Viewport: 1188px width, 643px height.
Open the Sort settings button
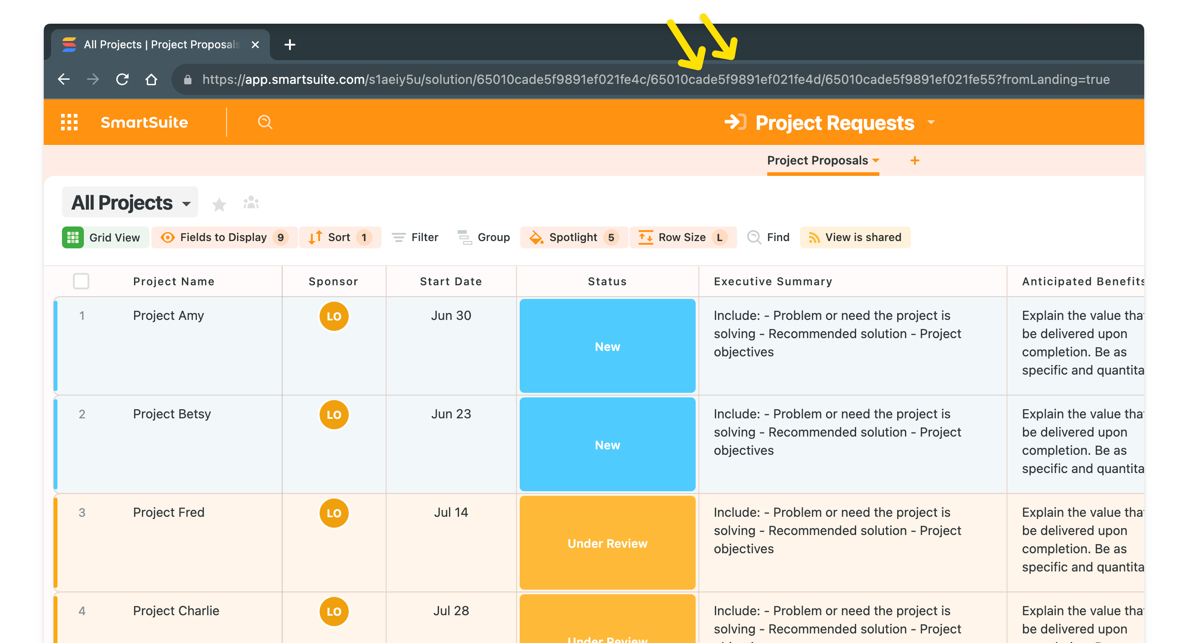[x=340, y=237]
